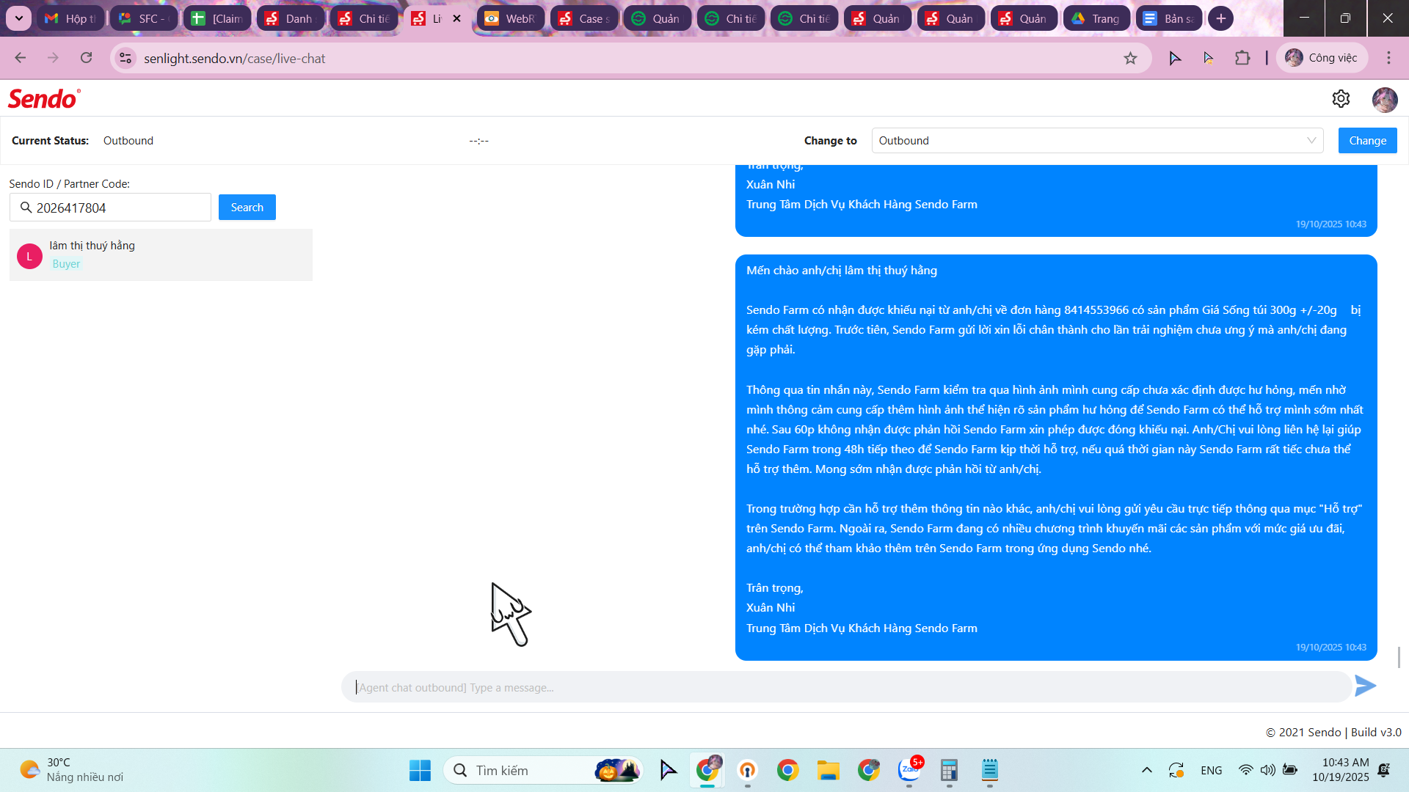View site information icon in address bar
Viewport: 1409px width, 792px height.
(126, 58)
